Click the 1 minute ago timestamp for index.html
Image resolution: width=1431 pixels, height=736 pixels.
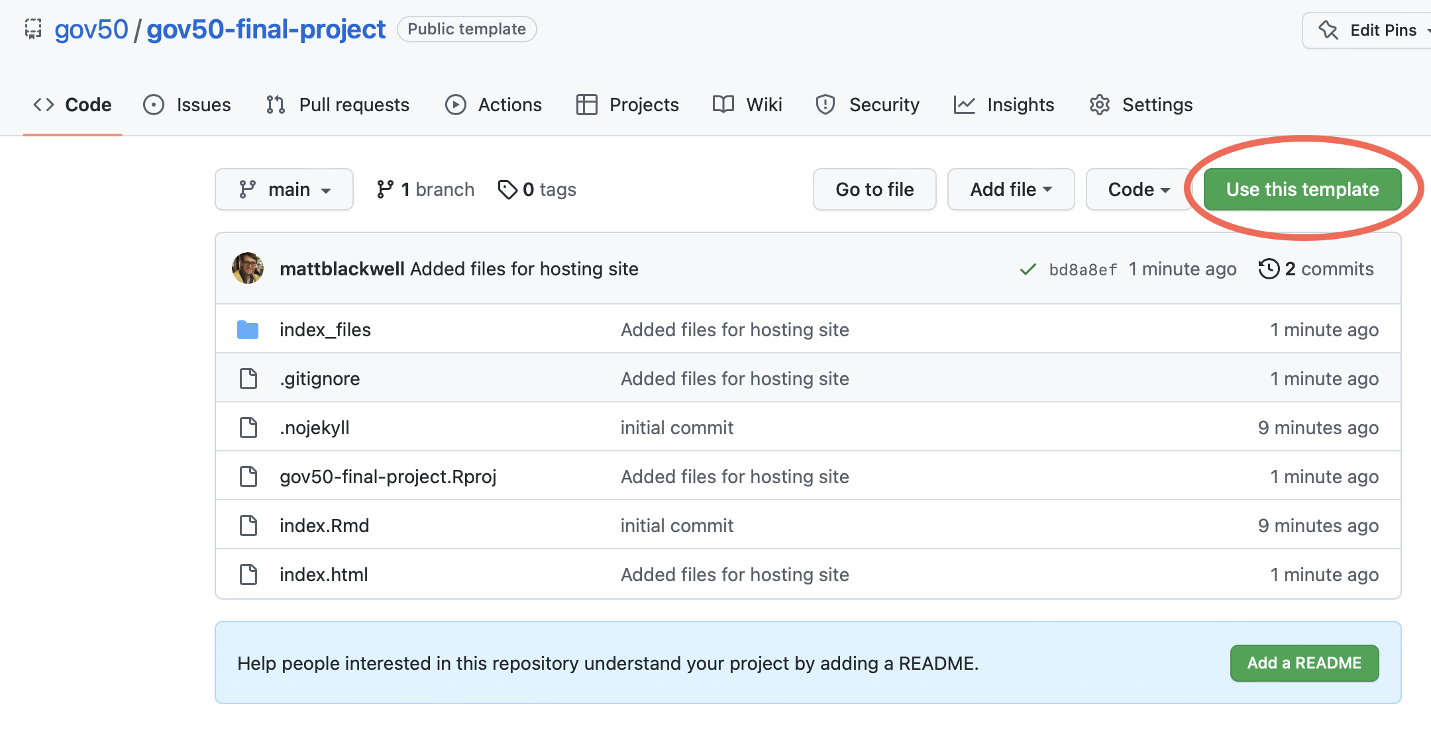(x=1324, y=575)
